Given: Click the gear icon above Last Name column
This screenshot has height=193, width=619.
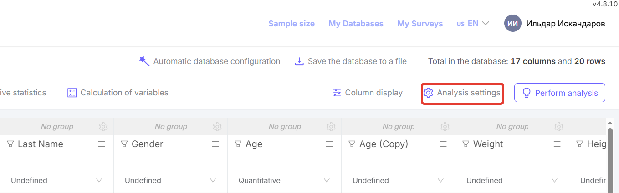Looking at the screenshot, I should pyautogui.click(x=103, y=127).
